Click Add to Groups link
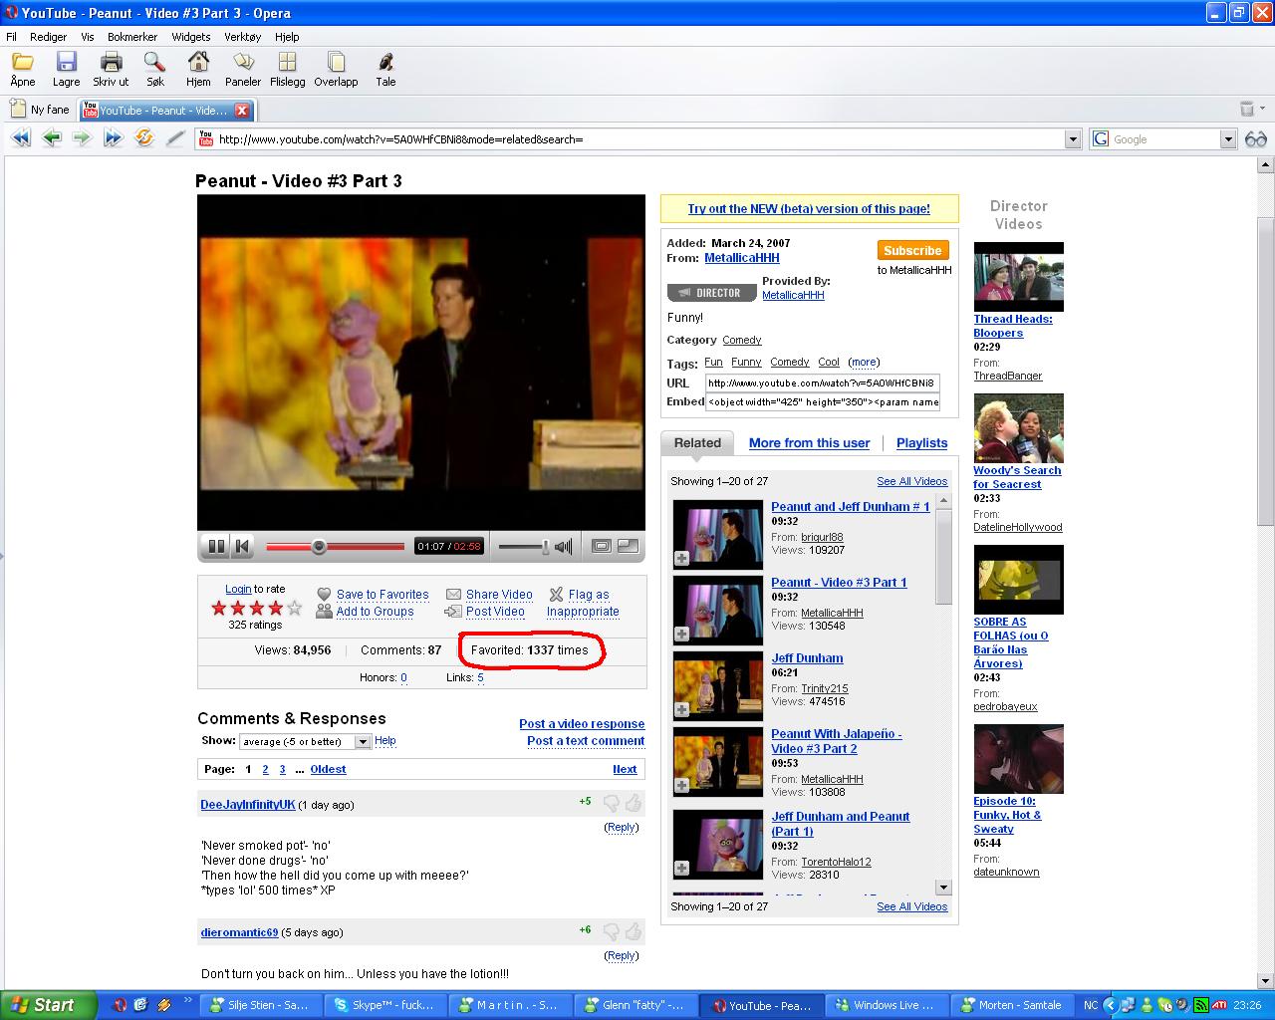 pyautogui.click(x=375, y=612)
